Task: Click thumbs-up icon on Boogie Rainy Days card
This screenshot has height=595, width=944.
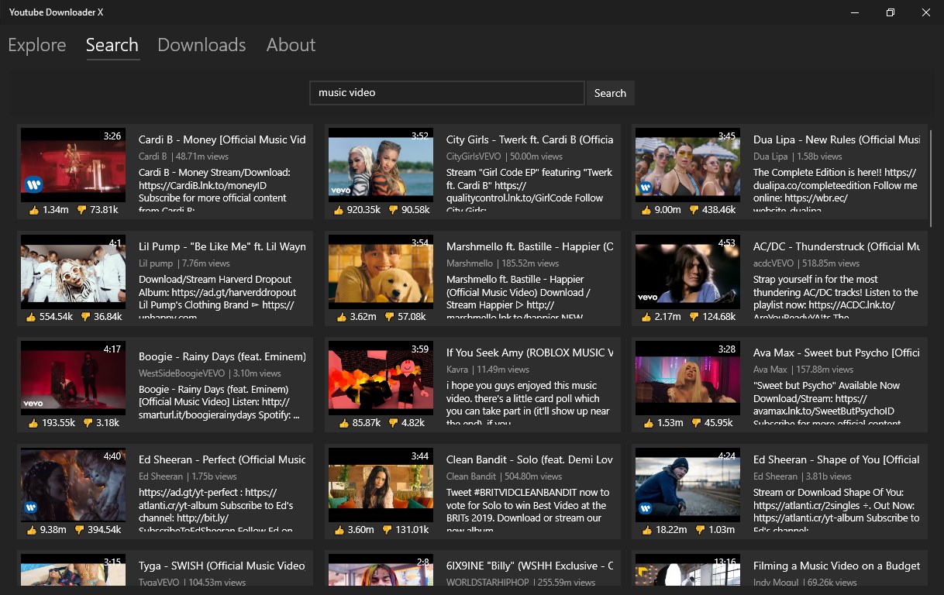Action: (x=32, y=423)
